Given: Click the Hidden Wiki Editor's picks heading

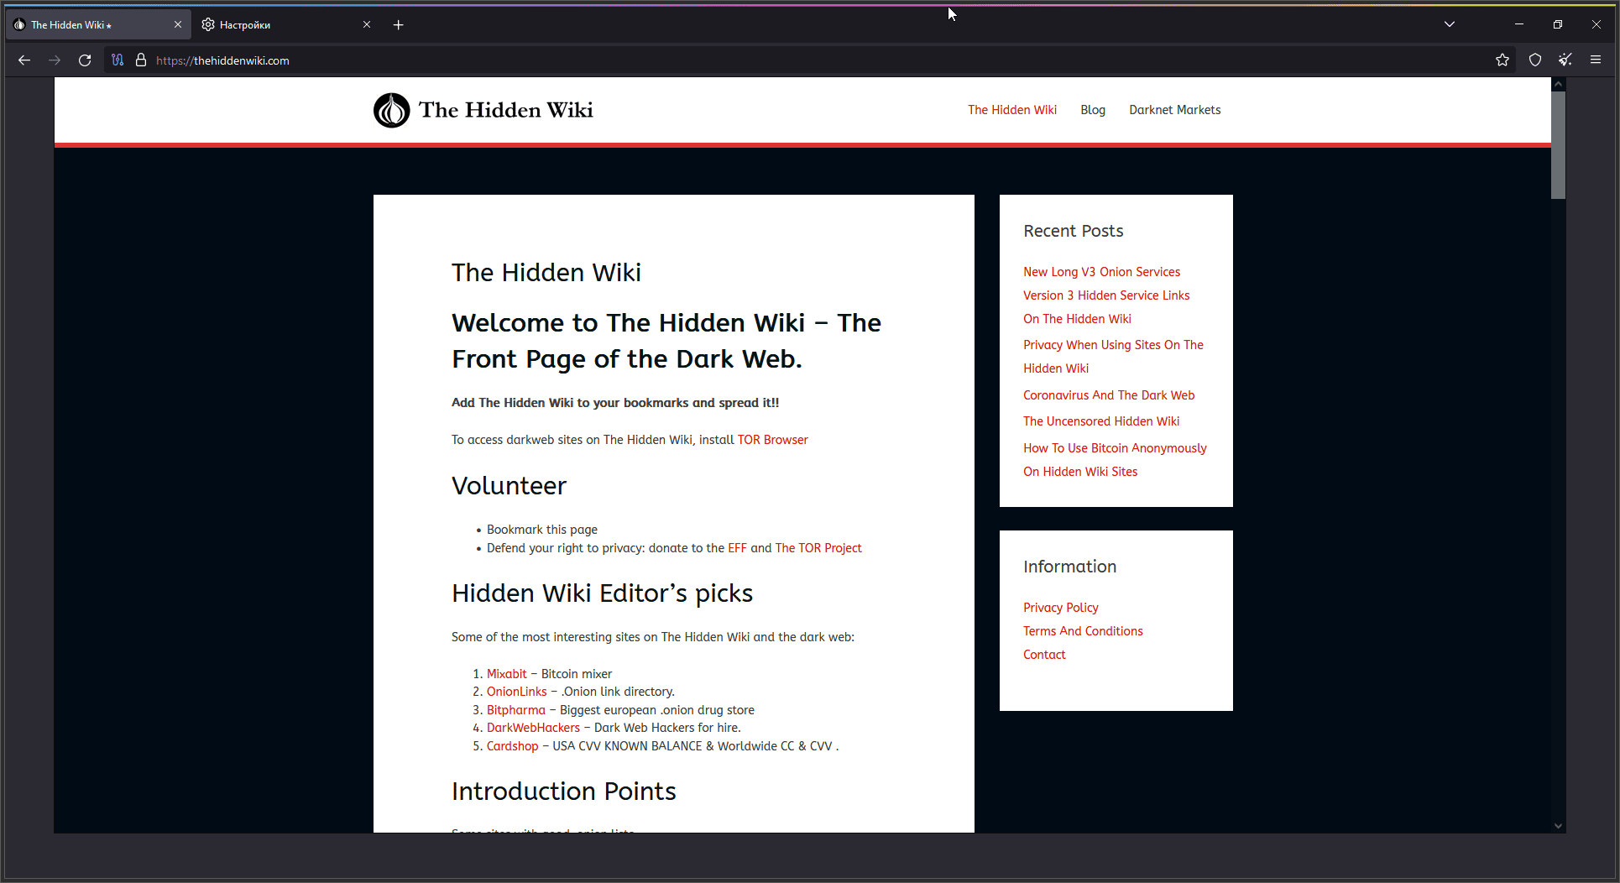Looking at the screenshot, I should click(602, 593).
